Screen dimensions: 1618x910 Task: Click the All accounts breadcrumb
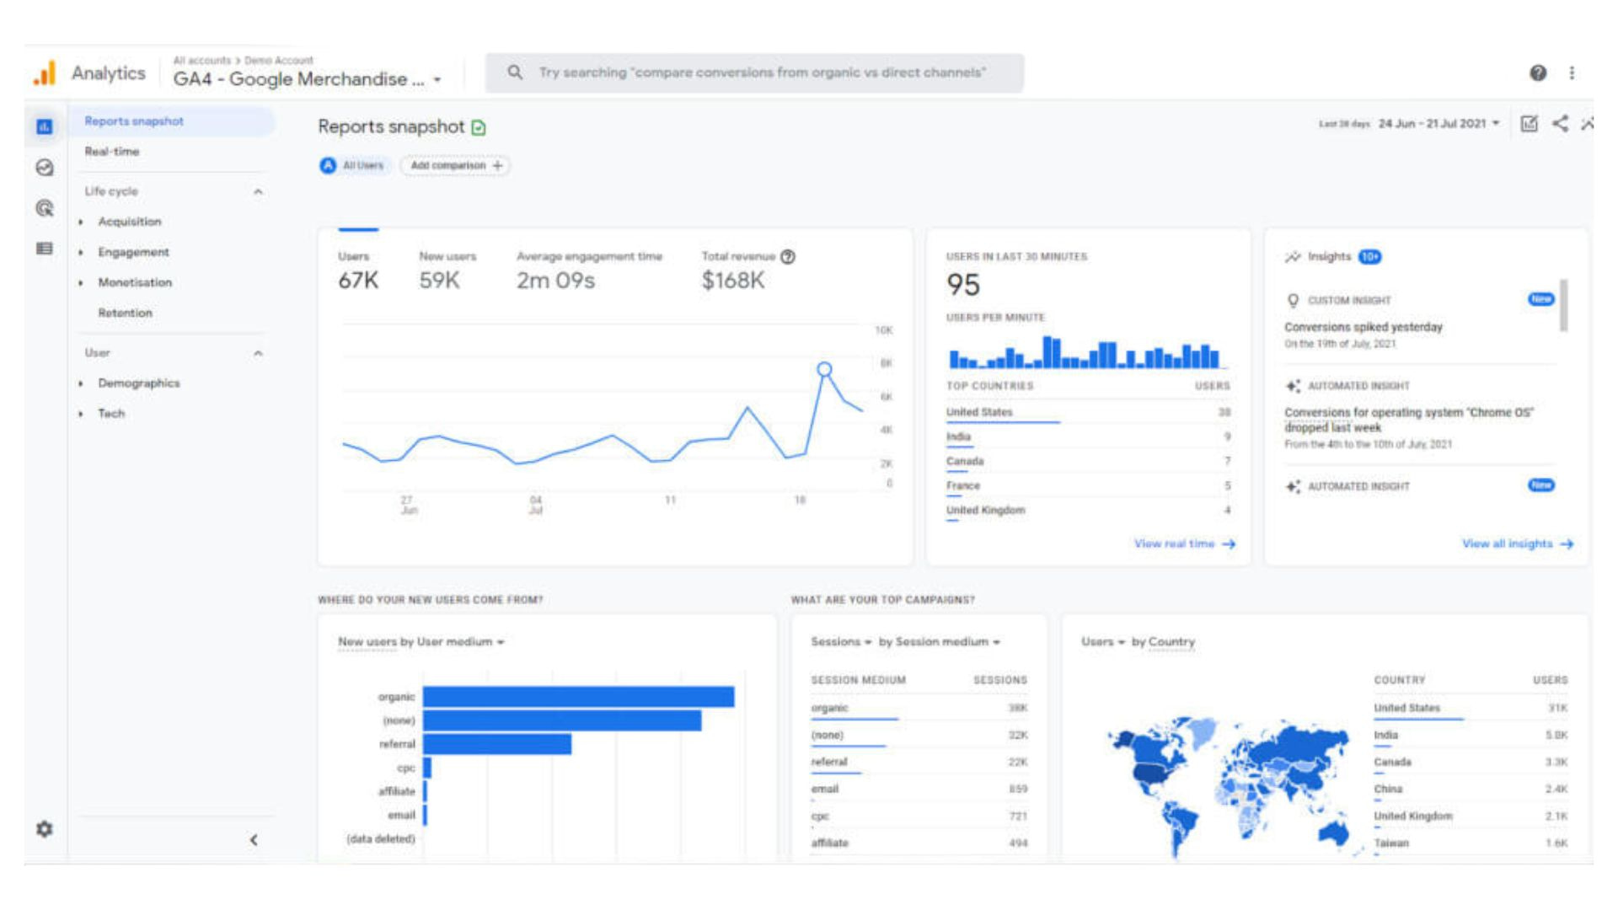[x=201, y=61]
